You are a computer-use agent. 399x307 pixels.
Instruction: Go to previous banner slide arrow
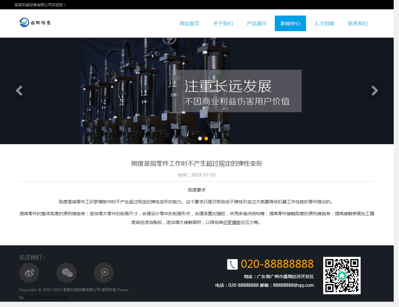[19, 91]
